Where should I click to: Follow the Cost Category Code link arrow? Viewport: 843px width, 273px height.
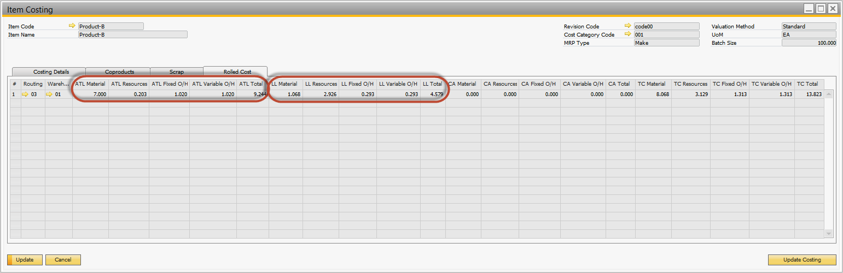coord(627,34)
